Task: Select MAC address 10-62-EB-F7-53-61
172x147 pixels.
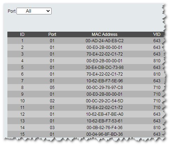Action: pos(105,121)
